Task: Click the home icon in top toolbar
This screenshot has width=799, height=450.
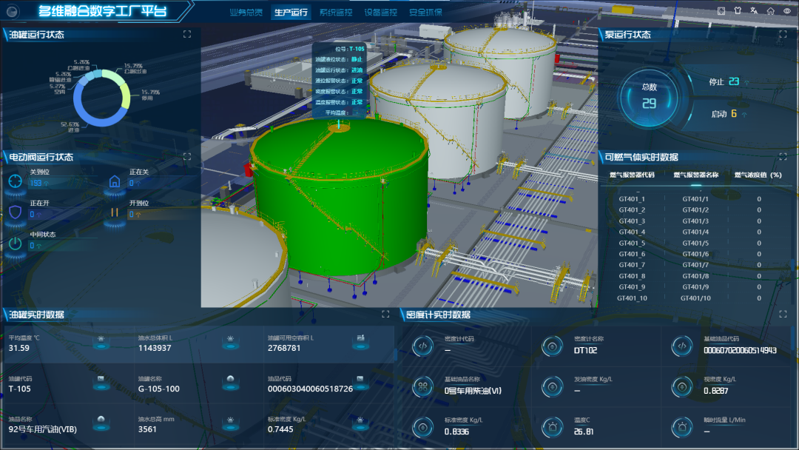Action: click(x=770, y=11)
